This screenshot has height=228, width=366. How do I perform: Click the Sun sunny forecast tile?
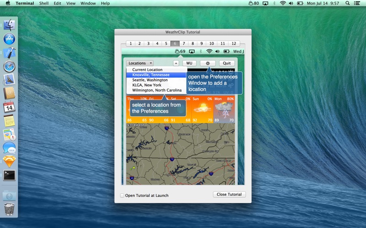point(202,109)
